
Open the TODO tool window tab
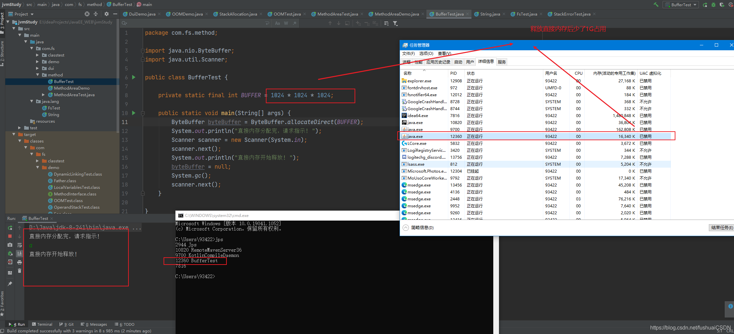click(x=124, y=324)
